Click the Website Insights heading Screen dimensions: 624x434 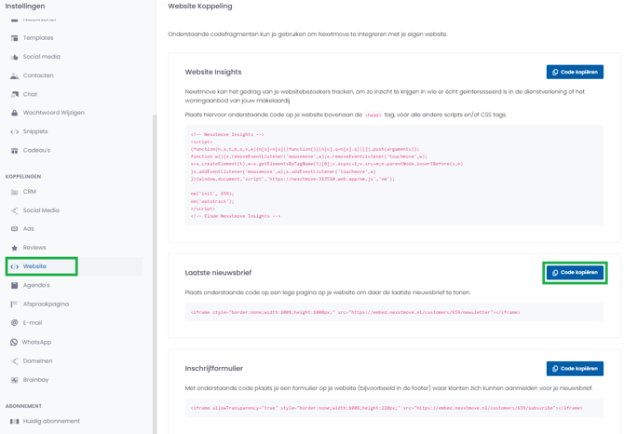click(x=213, y=72)
